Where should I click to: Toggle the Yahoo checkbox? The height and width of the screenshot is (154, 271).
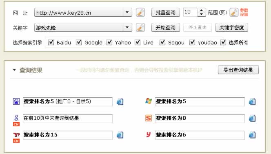109,42
